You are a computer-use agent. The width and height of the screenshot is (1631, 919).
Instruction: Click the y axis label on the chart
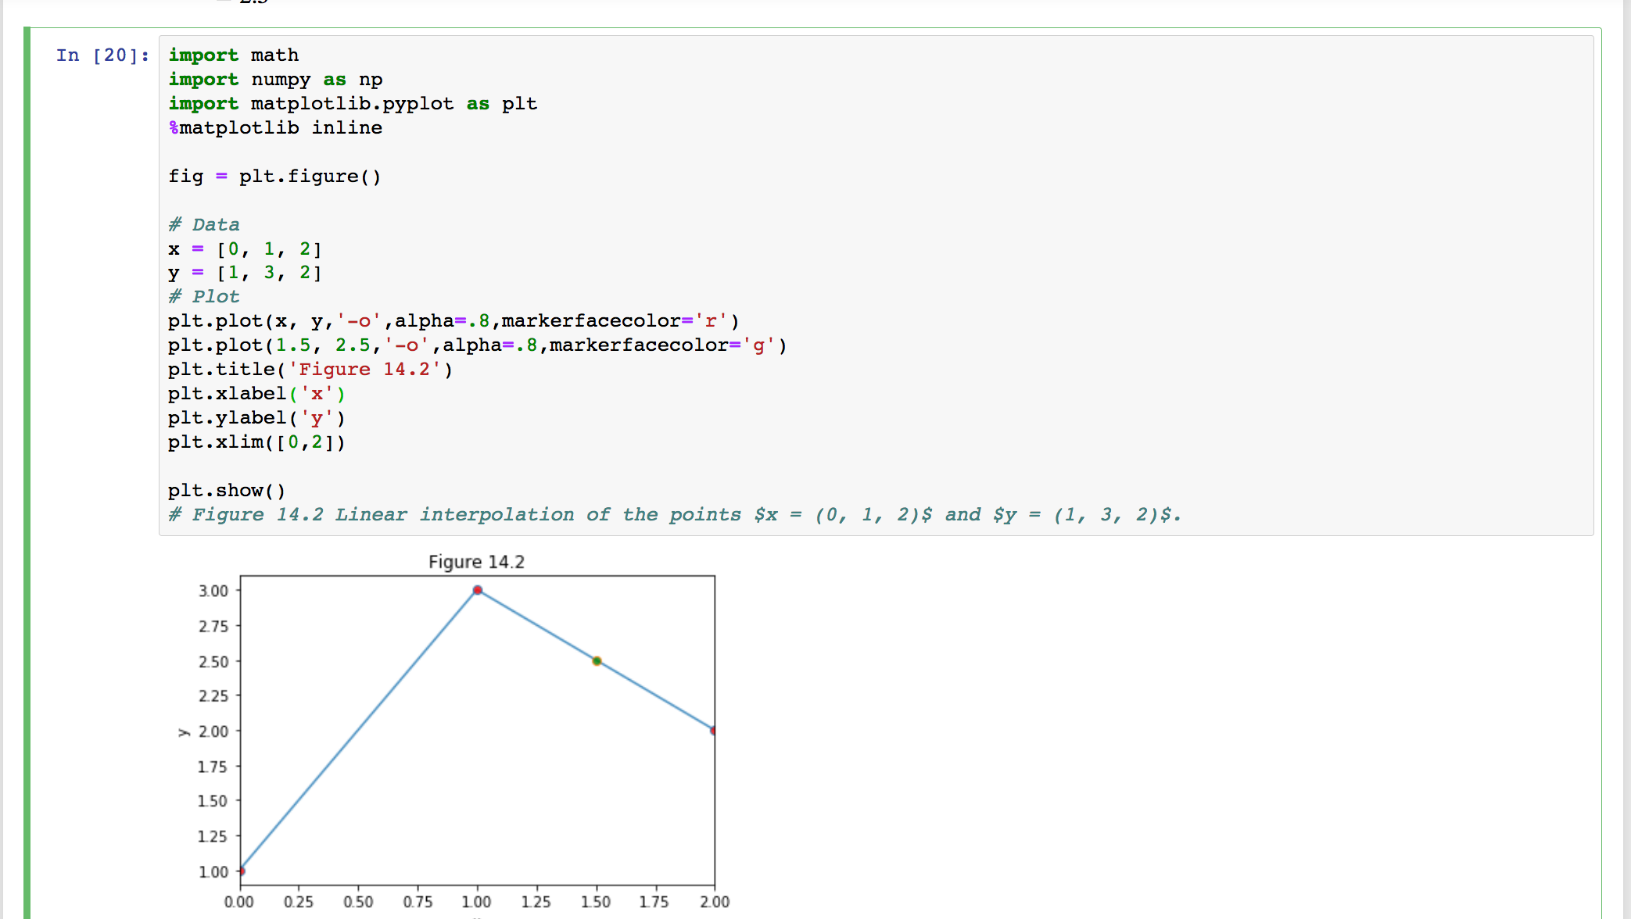pos(185,731)
